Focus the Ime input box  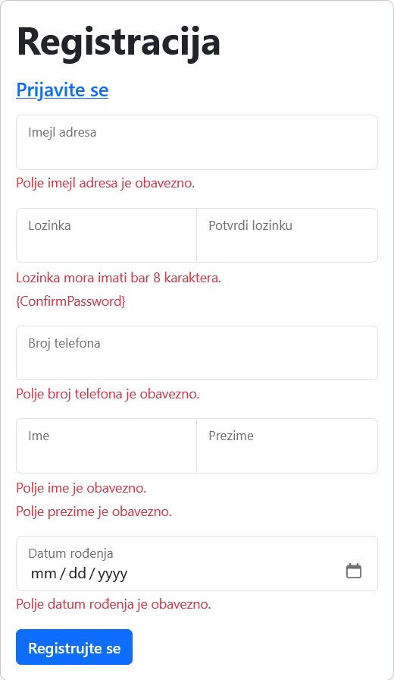[x=107, y=445]
